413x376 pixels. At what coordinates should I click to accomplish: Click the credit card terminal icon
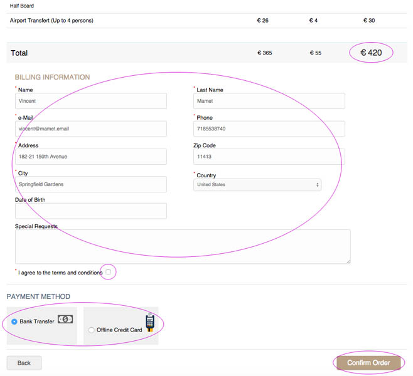(150, 322)
